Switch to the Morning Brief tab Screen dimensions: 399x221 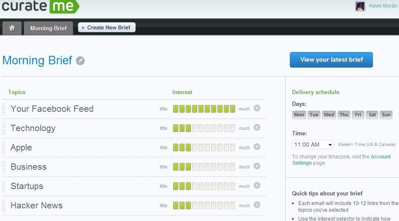point(48,28)
